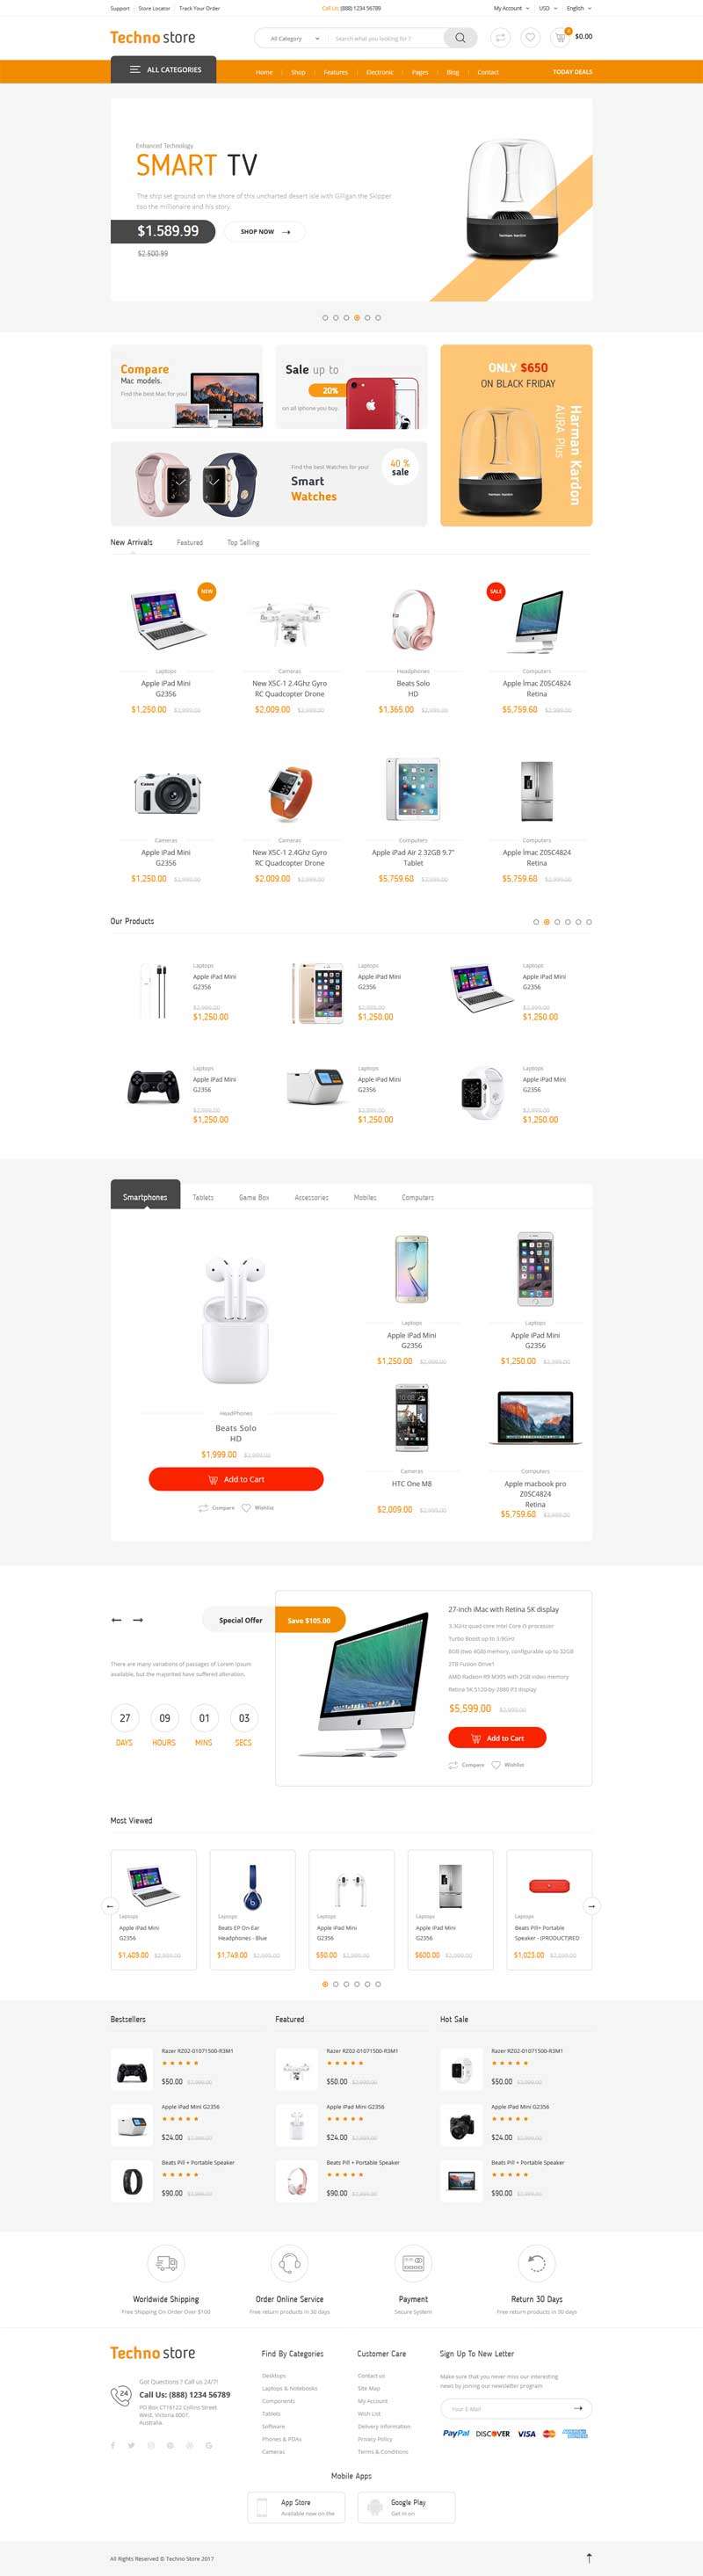
Task: Switch to the Game Box tab
Action: tap(254, 1197)
